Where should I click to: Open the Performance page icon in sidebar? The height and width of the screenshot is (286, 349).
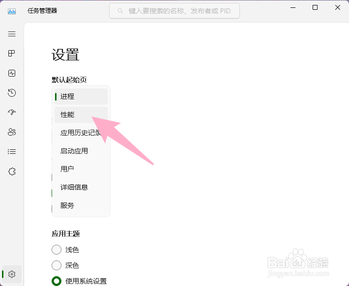12,73
